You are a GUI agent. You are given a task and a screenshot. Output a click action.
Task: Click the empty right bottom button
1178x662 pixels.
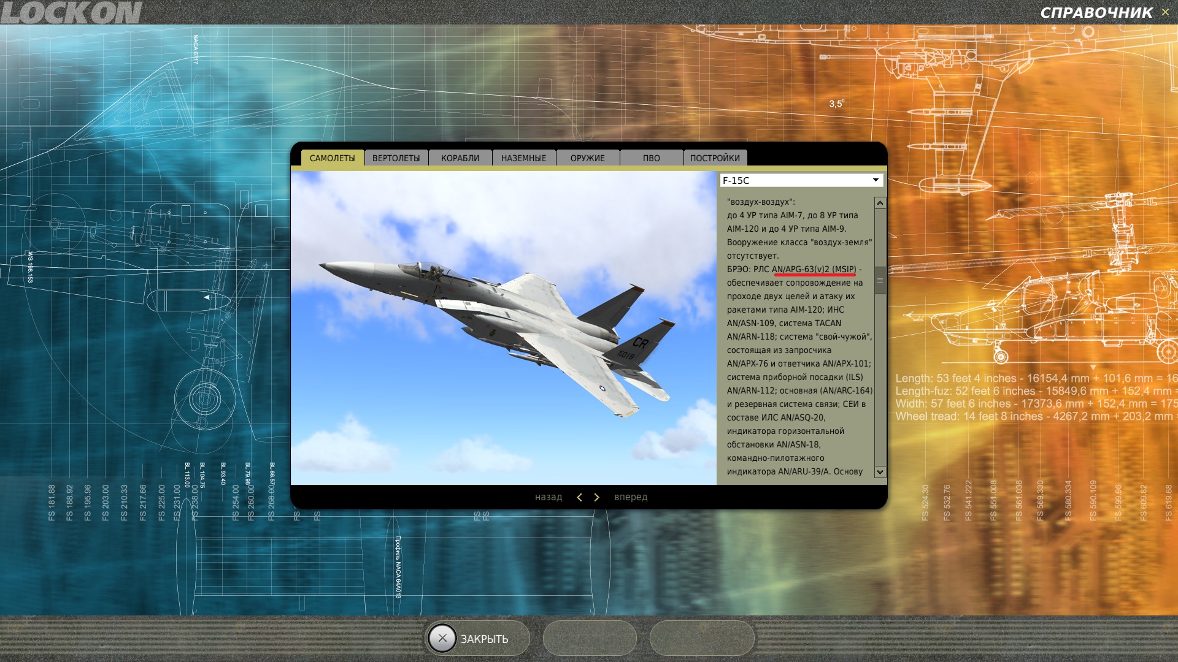click(x=702, y=638)
